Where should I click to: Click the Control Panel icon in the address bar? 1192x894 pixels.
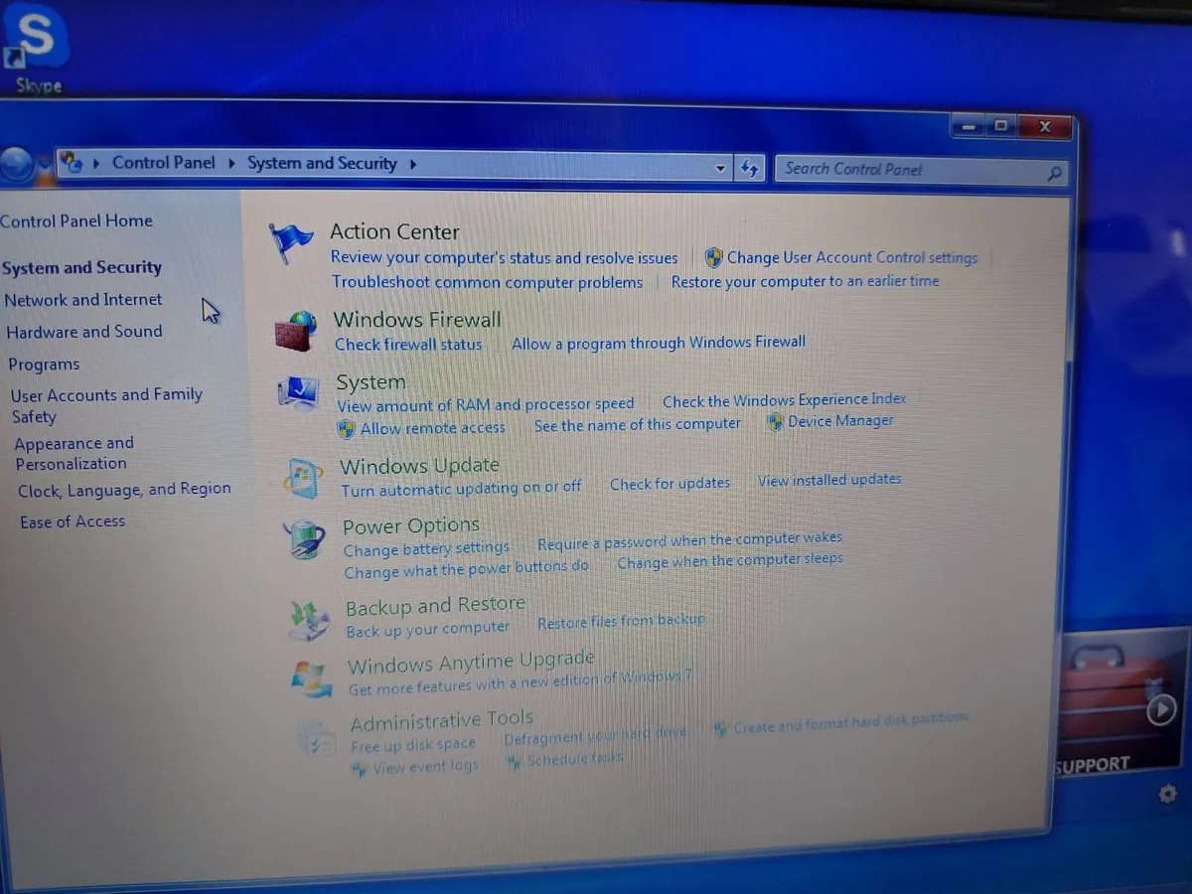(x=72, y=162)
